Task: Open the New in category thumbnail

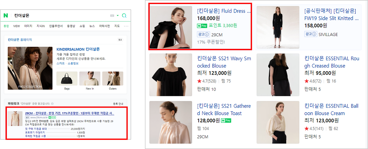Action: tap(90, 78)
